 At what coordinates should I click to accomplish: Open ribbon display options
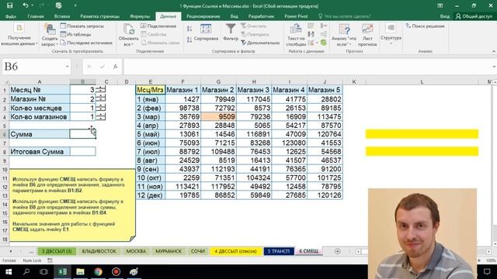point(440,5)
